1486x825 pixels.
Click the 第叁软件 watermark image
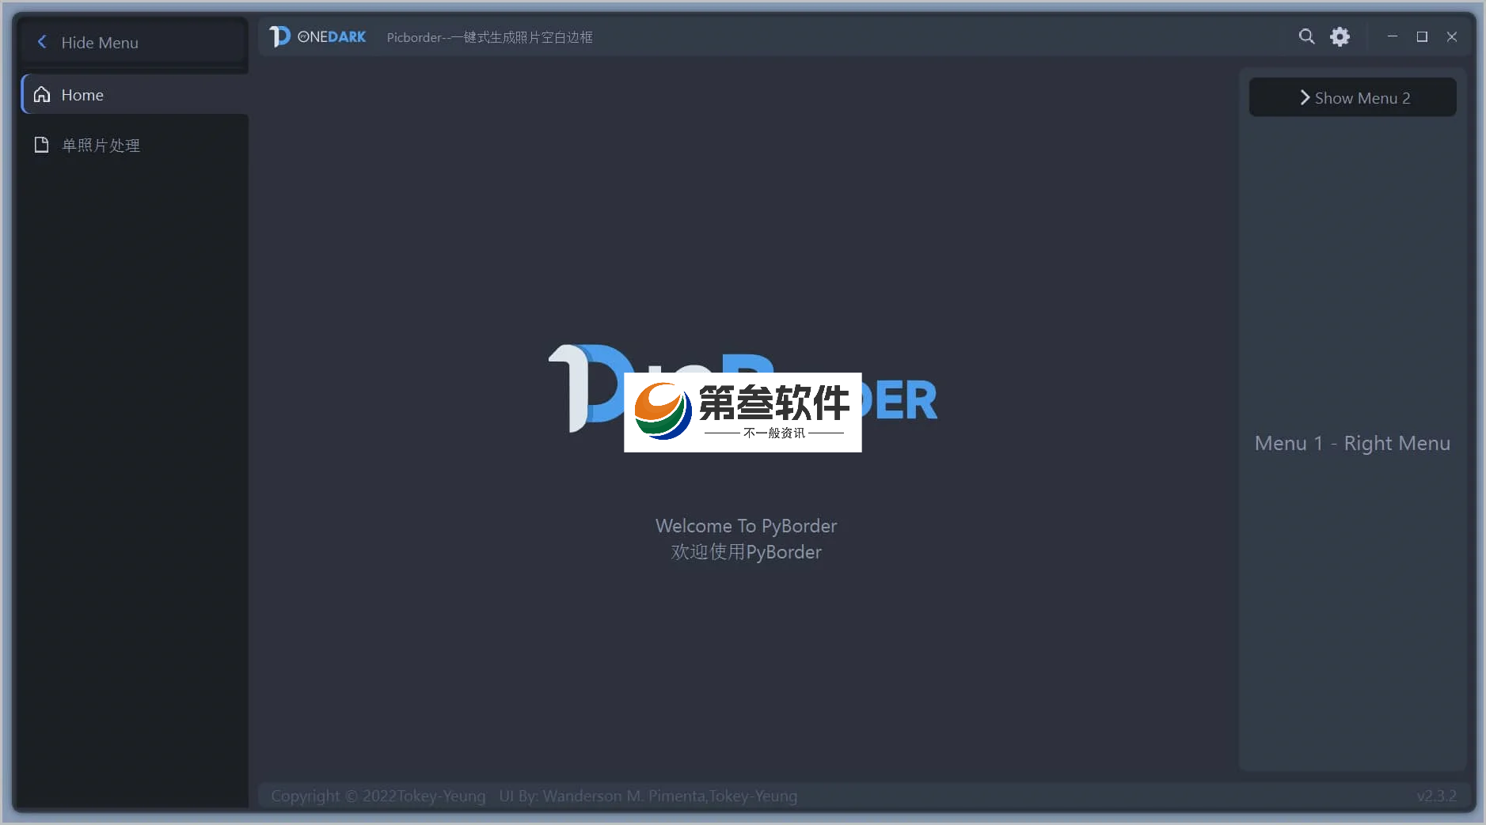point(743,412)
